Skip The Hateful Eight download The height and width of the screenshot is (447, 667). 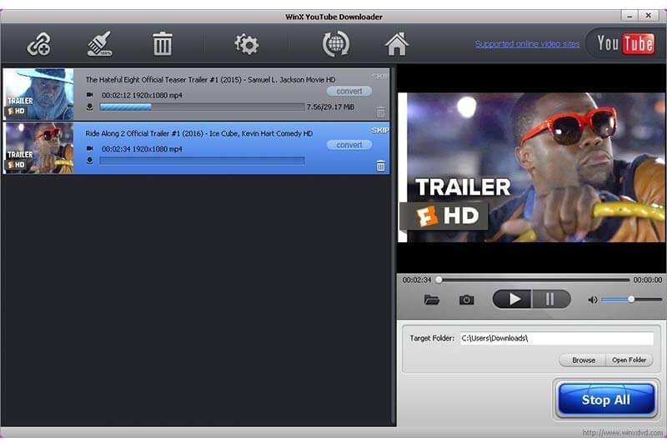pos(379,76)
